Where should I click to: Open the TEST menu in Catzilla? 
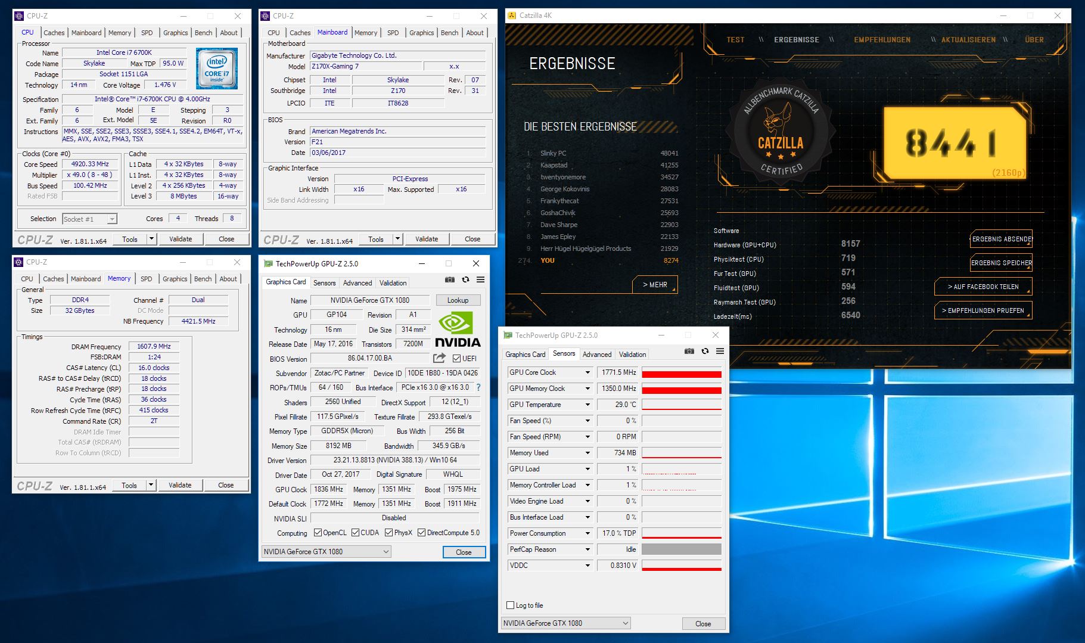click(x=735, y=40)
